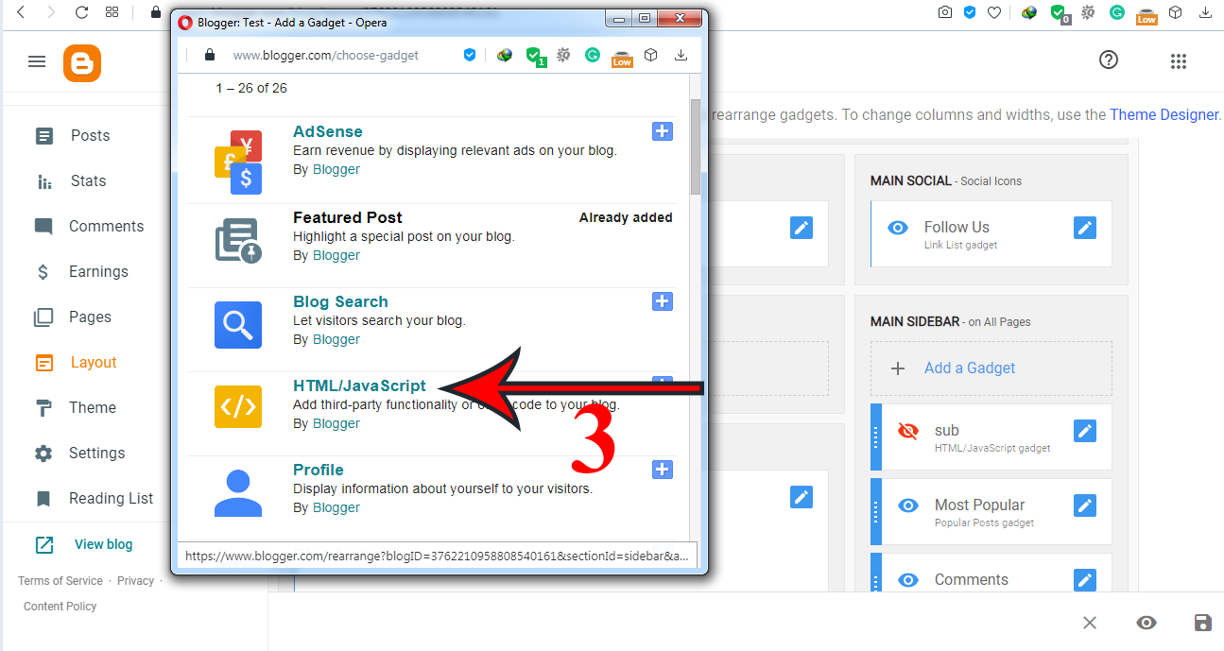Preview layout with the eye icon
This screenshot has height=651, width=1224.
coord(1146,623)
